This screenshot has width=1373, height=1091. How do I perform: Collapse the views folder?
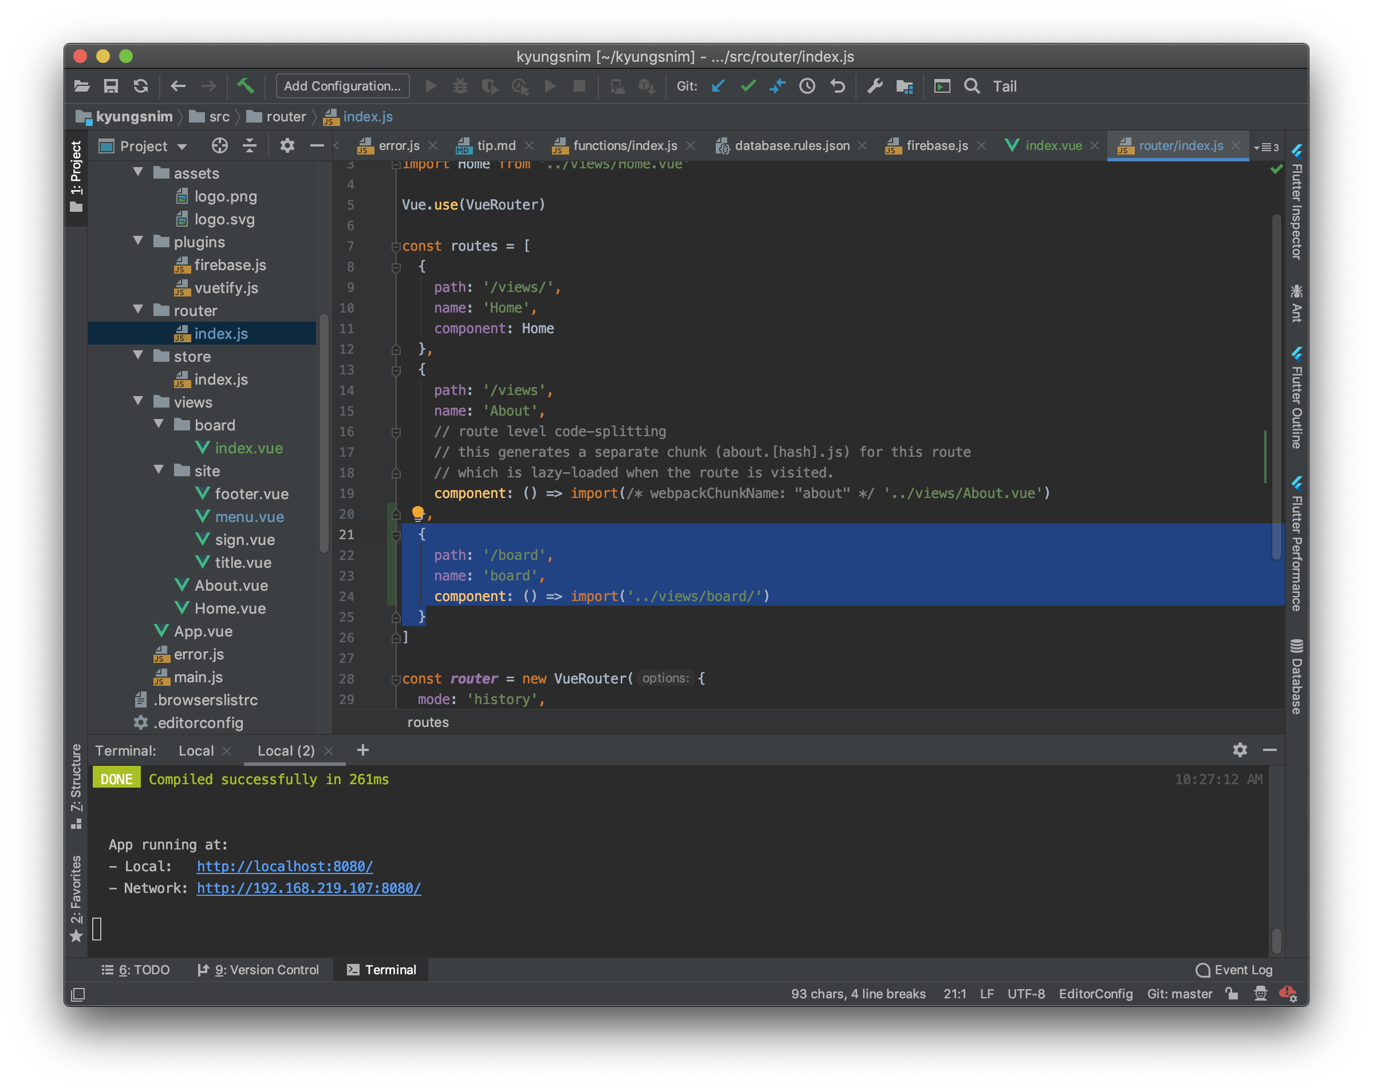click(138, 402)
